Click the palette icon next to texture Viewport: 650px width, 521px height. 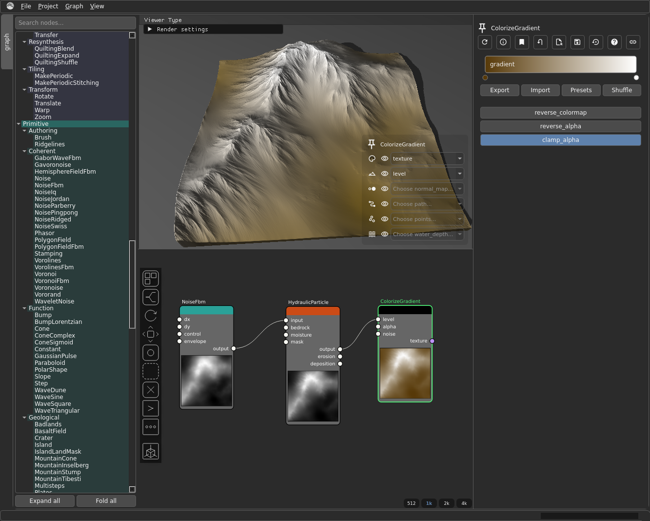[372, 159]
